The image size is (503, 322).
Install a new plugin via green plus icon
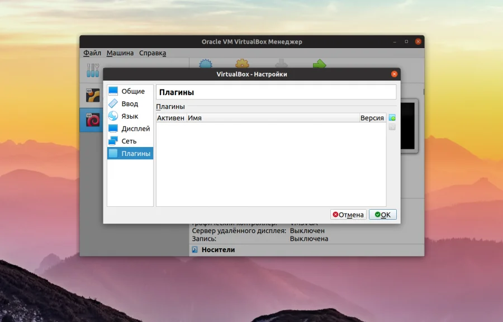pyautogui.click(x=391, y=117)
